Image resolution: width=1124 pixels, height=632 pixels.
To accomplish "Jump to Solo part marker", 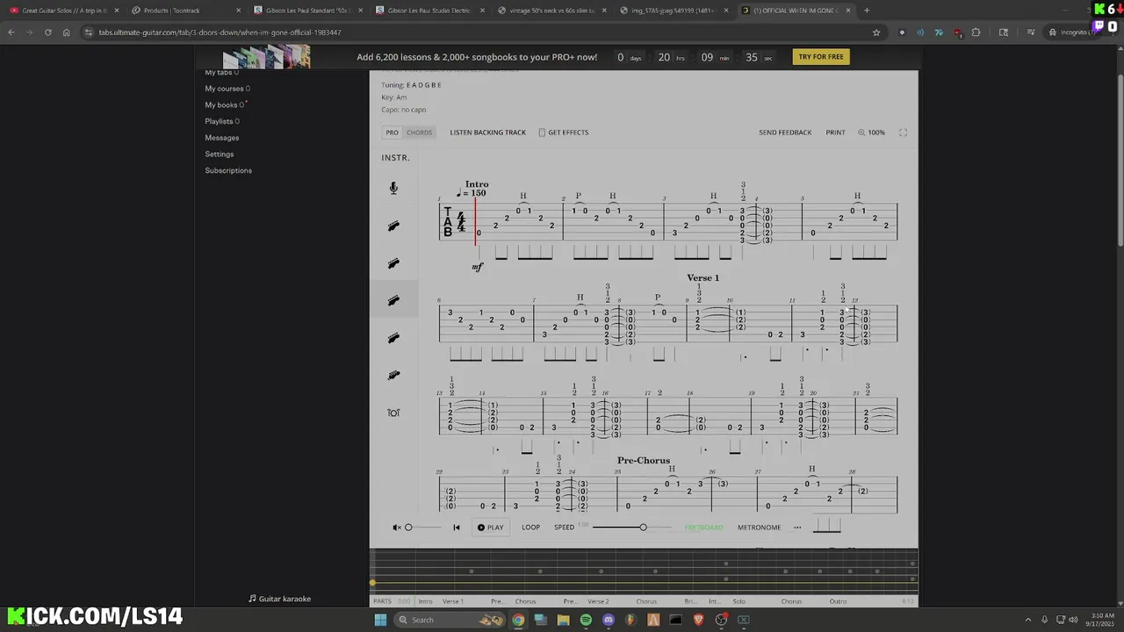I will [739, 601].
